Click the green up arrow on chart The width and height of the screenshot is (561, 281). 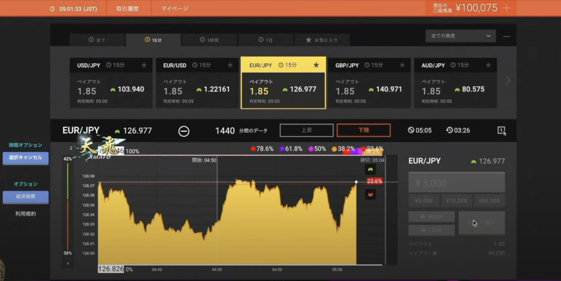(370, 169)
